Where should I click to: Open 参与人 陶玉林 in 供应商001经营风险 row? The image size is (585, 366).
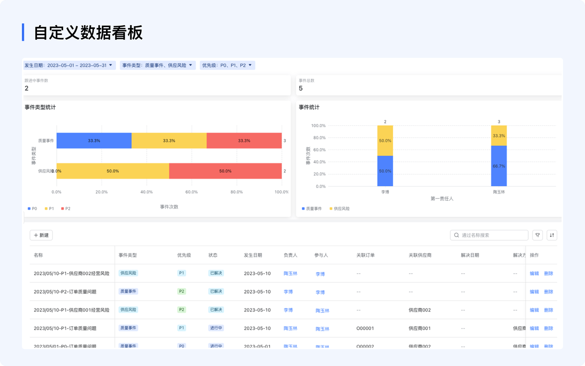pyautogui.click(x=322, y=311)
